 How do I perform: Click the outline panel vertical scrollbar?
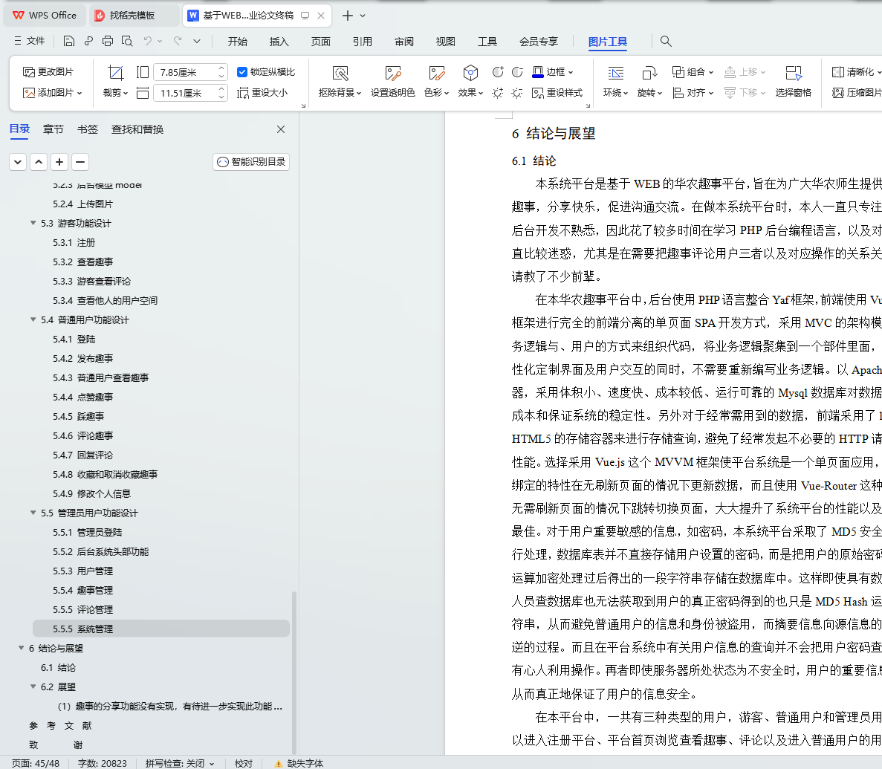(x=294, y=672)
